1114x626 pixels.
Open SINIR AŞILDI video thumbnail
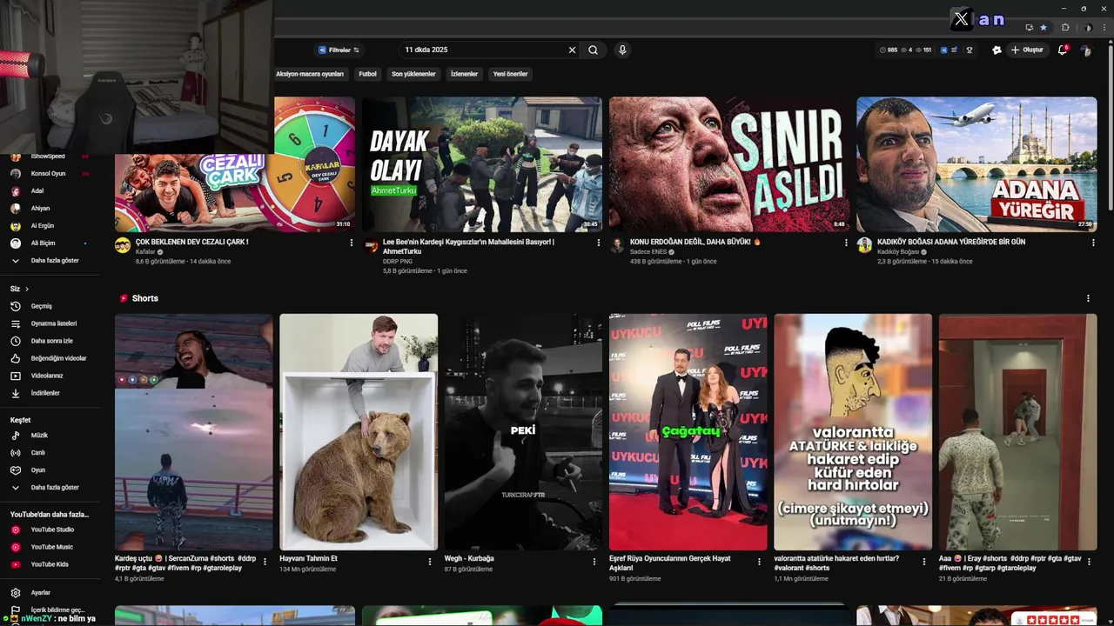tap(729, 164)
